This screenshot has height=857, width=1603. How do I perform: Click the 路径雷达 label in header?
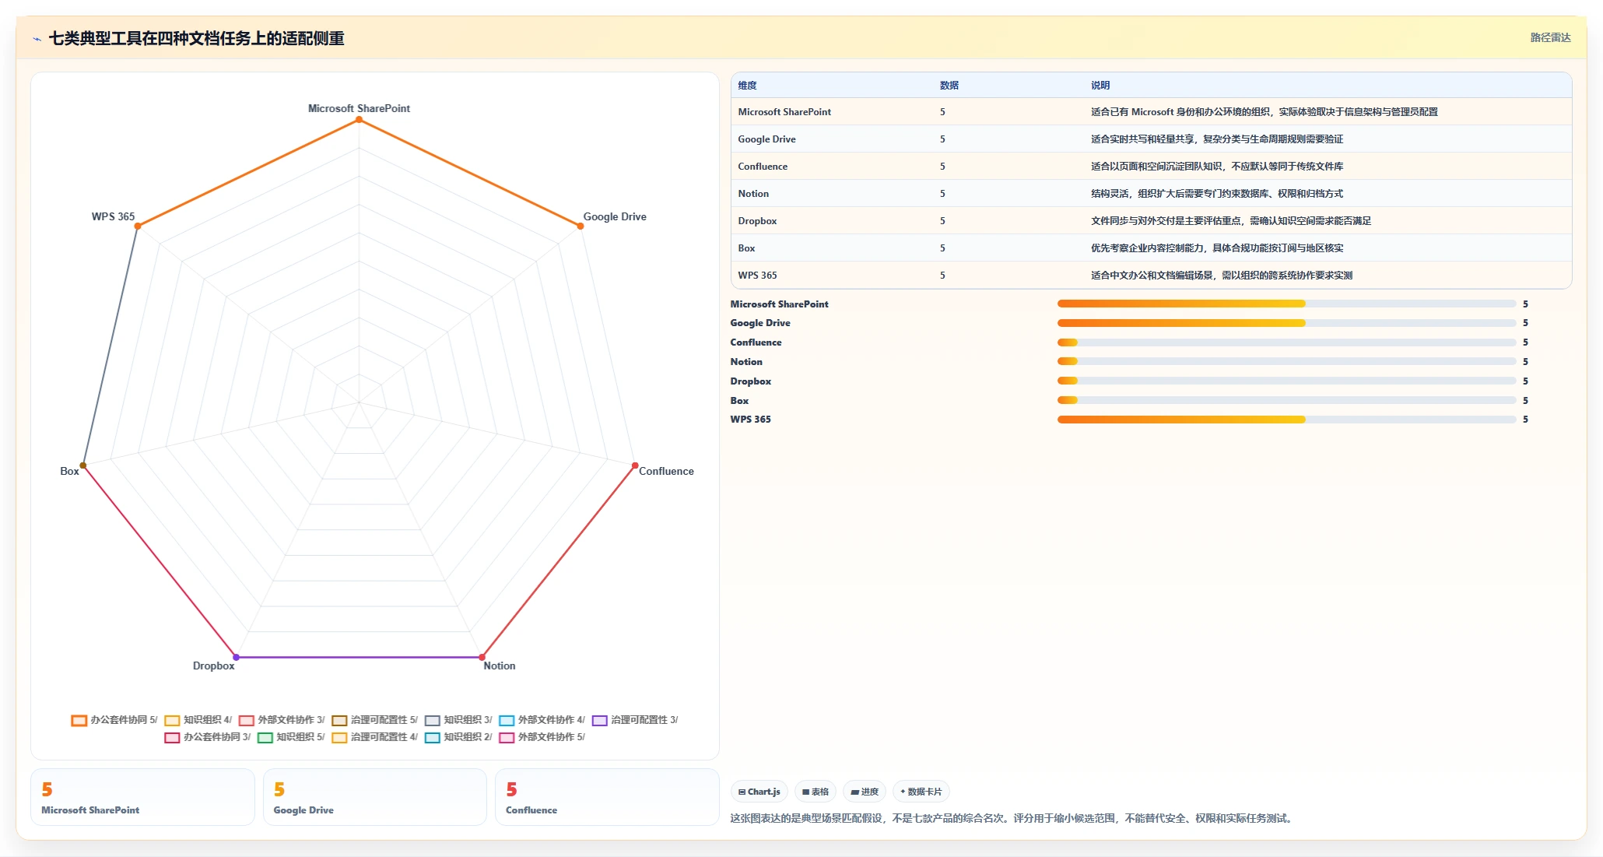[x=1550, y=37]
